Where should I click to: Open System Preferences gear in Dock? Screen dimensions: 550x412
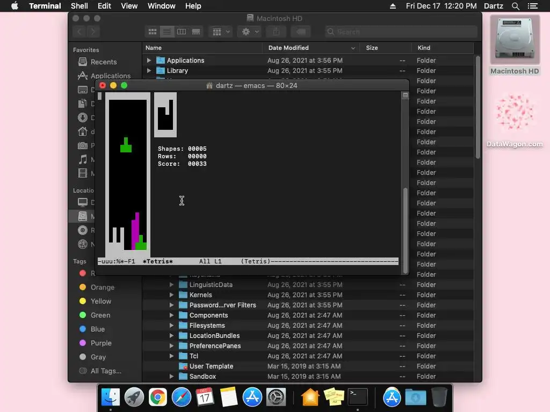click(276, 397)
